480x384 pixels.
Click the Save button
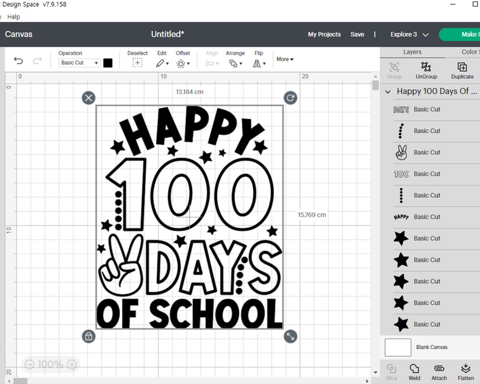(357, 34)
